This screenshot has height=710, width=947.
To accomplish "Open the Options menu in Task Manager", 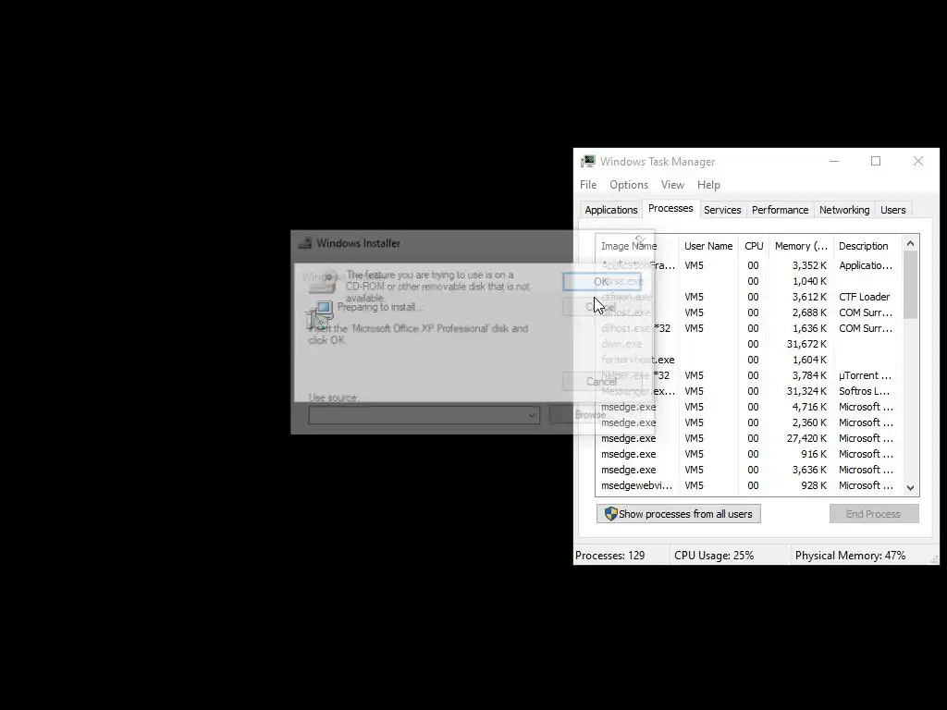I will 628,185.
